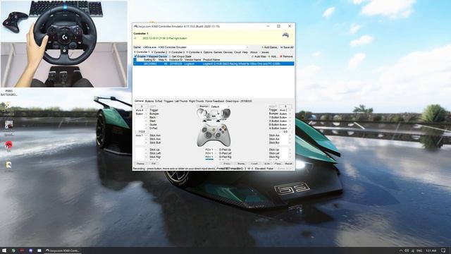
Task: Open left Trigger mapping dropdown showing Axis 4
Action: (141, 110)
